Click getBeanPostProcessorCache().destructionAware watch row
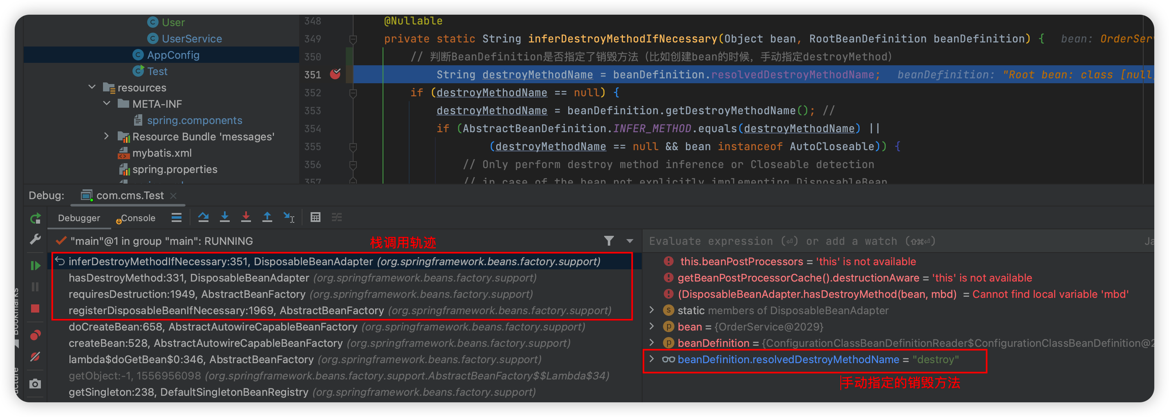 point(898,277)
